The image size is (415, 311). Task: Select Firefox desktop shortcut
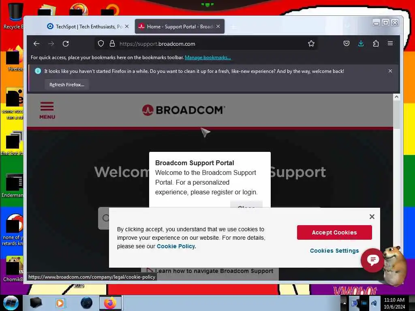pyautogui.click(x=14, y=59)
